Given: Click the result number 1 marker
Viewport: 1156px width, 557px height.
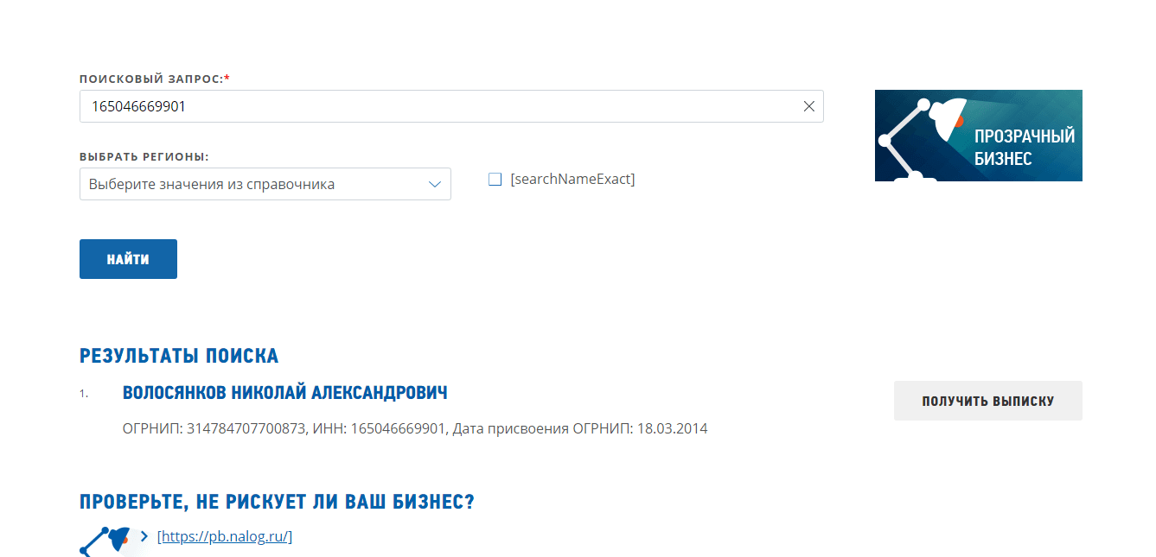Looking at the screenshot, I should click(84, 394).
